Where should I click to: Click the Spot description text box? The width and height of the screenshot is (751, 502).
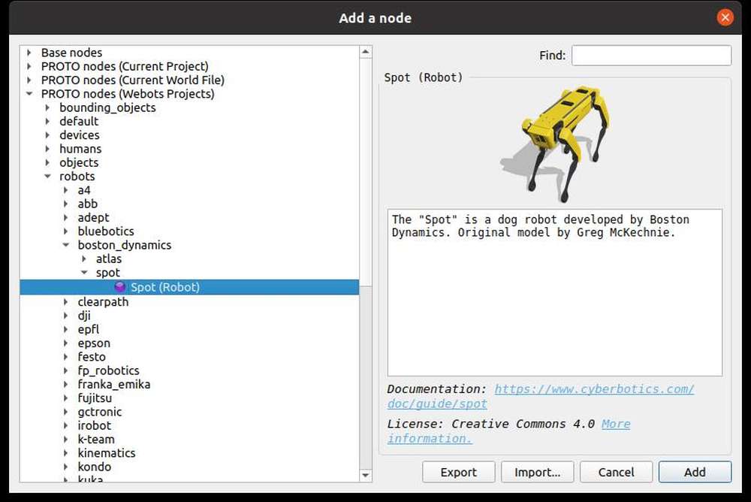[x=555, y=292]
